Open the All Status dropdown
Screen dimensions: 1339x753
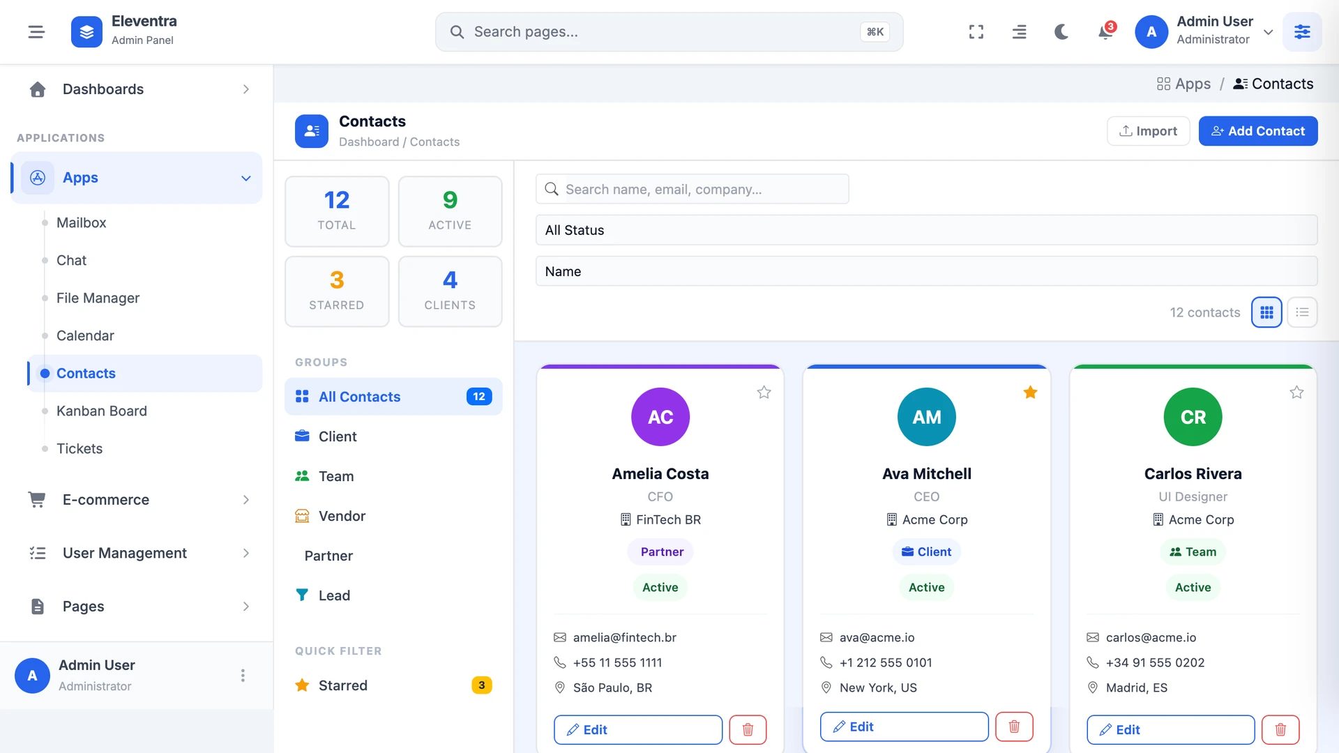(926, 230)
